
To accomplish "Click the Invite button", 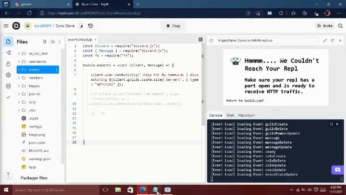I will (x=324, y=26).
